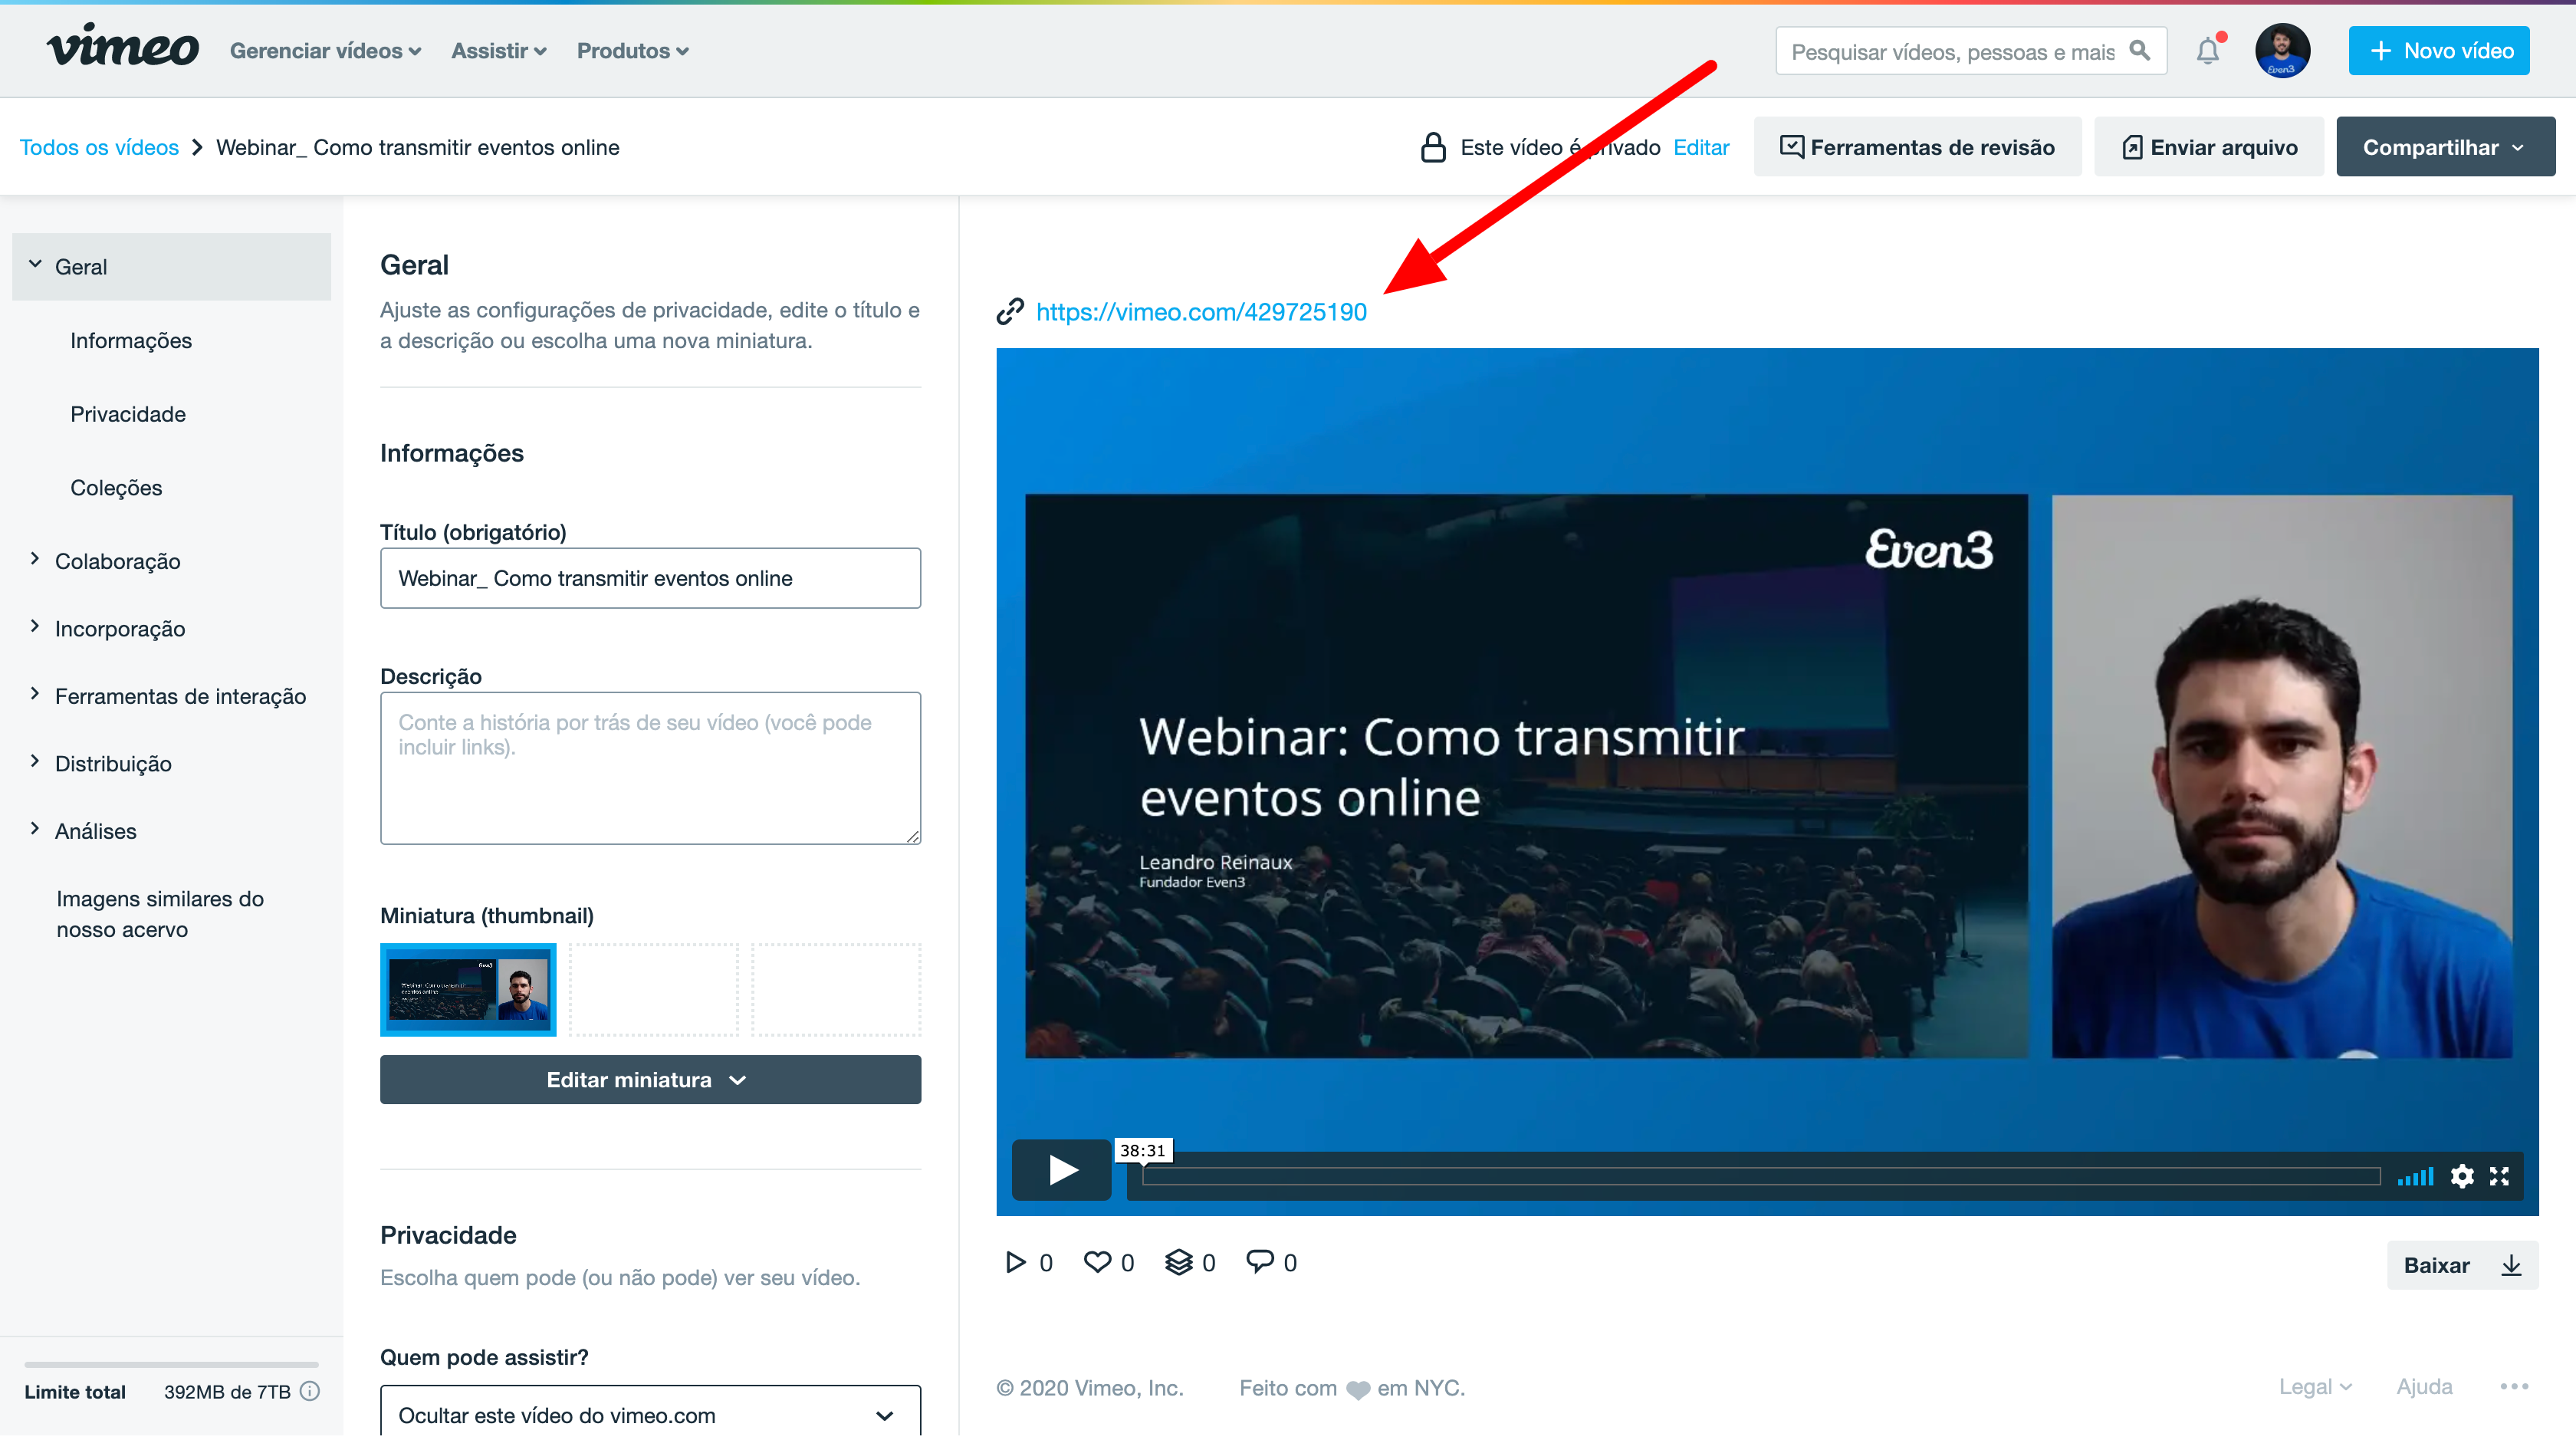Open the vimeo.com/429725190 video link
This screenshot has width=2576, height=1440.
coord(1201,312)
